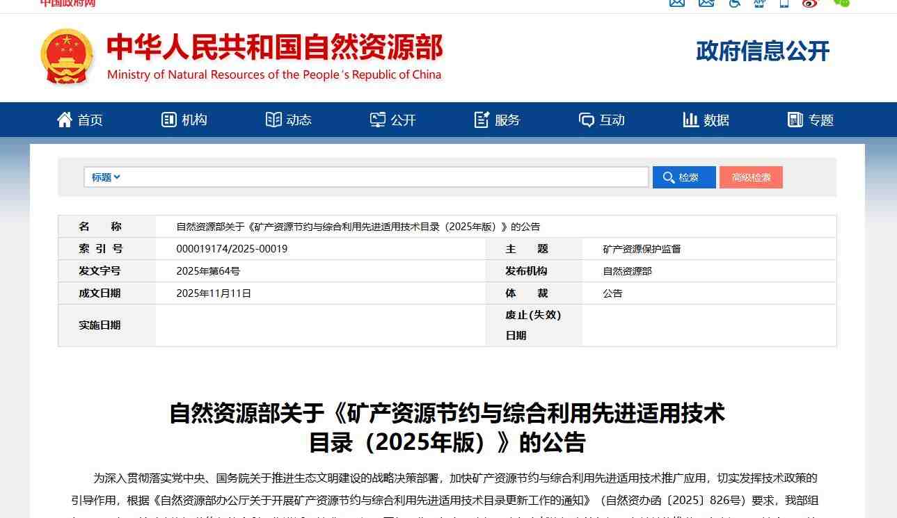This screenshot has width=897, height=518.
Task: Open the 动态 navigation menu
Action: click(289, 120)
